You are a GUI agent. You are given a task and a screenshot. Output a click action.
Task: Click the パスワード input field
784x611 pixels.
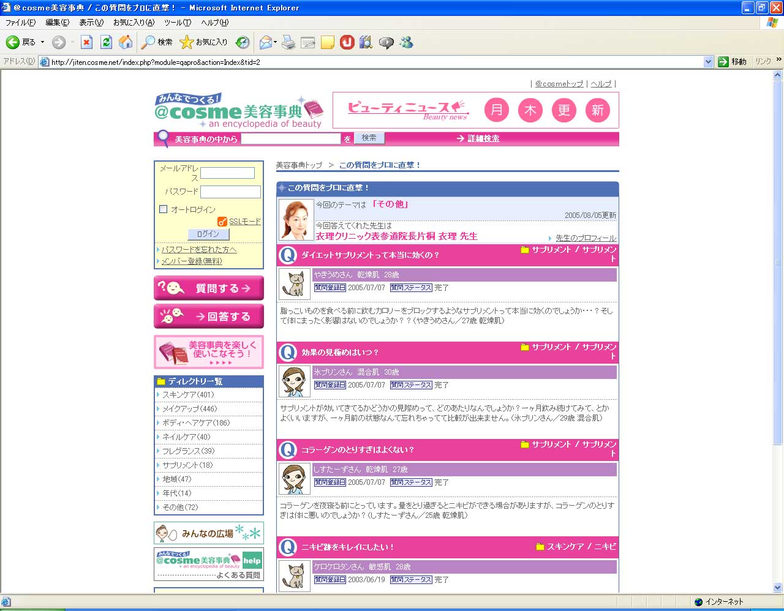tap(230, 192)
